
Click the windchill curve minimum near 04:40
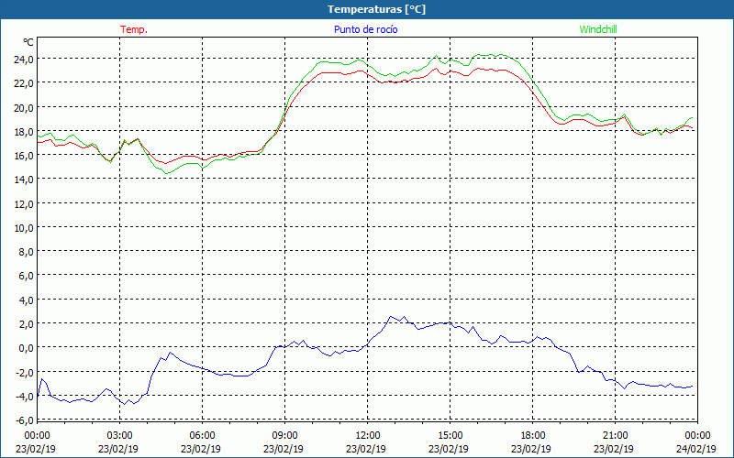166,173
